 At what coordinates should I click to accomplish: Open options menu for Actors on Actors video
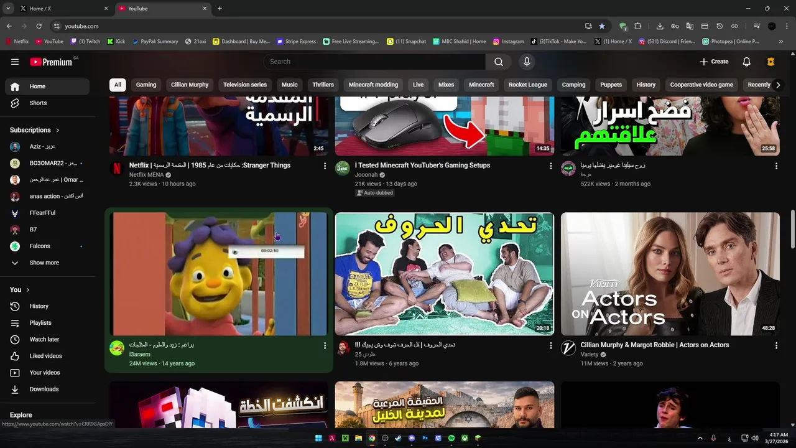776,345
